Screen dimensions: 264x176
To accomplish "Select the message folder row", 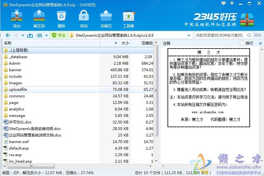I will pos(78,116).
